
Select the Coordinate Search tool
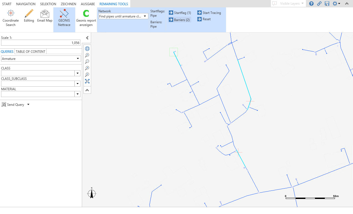pos(10,17)
